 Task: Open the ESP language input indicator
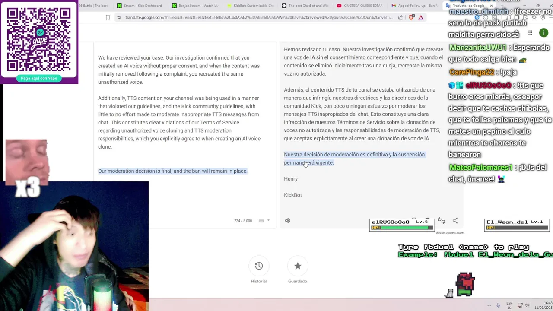point(509,305)
